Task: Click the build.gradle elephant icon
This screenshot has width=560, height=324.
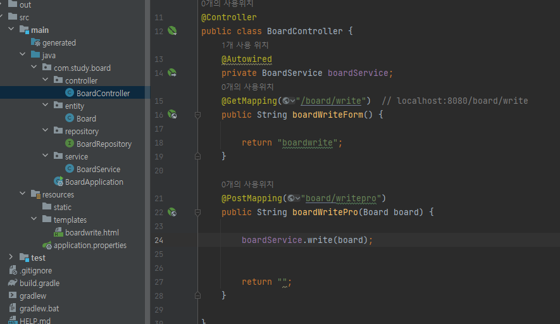Action: 13,283
